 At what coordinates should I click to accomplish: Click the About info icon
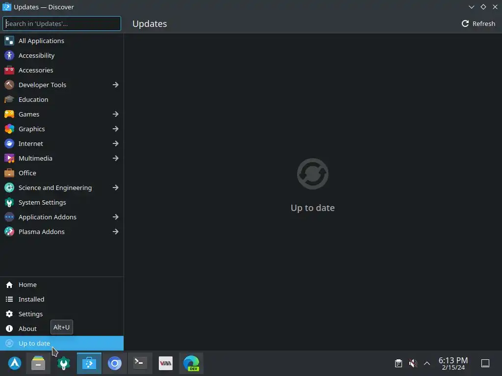coord(9,329)
